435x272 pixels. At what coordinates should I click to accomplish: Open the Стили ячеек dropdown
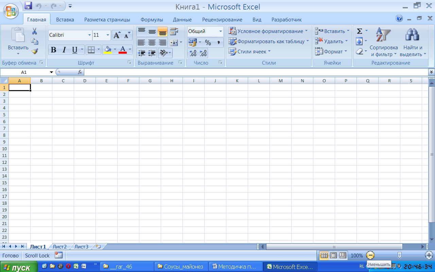point(249,52)
